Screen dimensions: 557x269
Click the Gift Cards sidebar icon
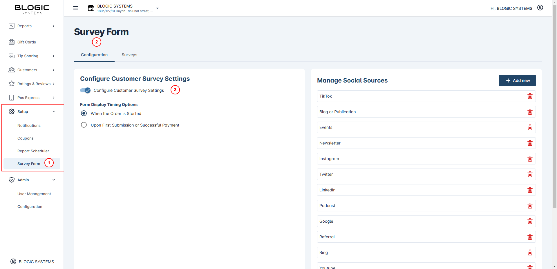pos(12,42)
